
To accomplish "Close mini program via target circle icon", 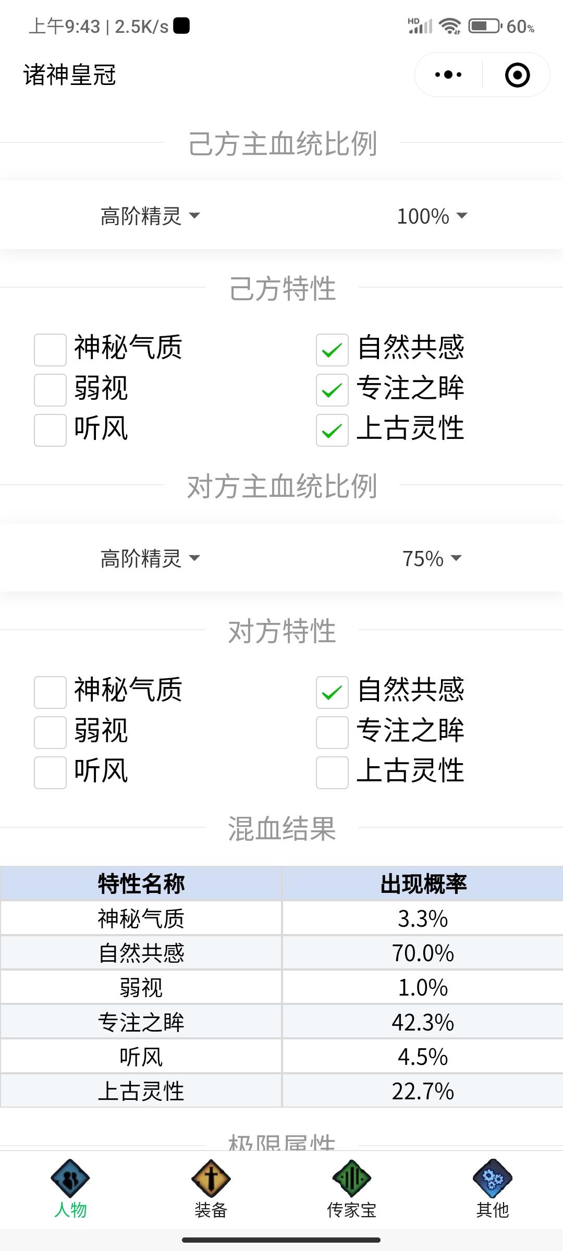I will coord(517,75).
